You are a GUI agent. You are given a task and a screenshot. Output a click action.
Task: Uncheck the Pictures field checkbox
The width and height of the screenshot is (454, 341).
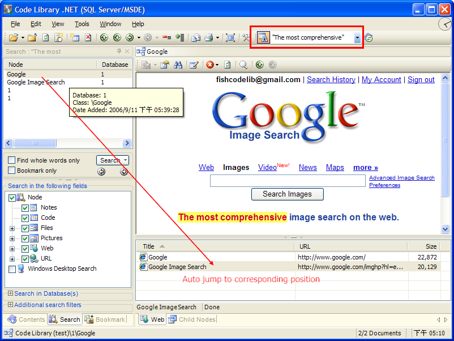25,238
